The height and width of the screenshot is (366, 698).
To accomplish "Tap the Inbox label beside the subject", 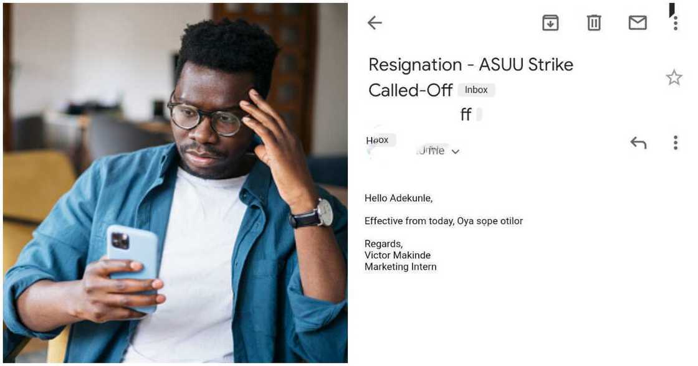I will [476, 90].
